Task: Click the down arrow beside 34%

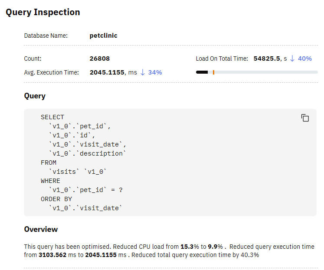Action: tap(142, 72)
